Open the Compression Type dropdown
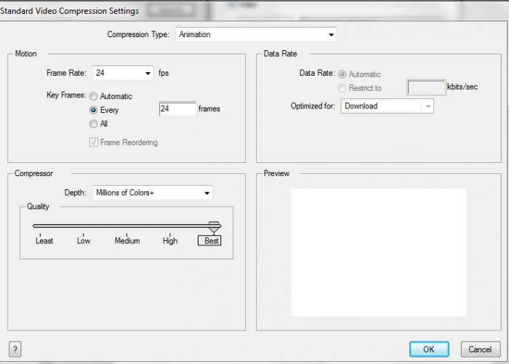 [x=256, y=34]
